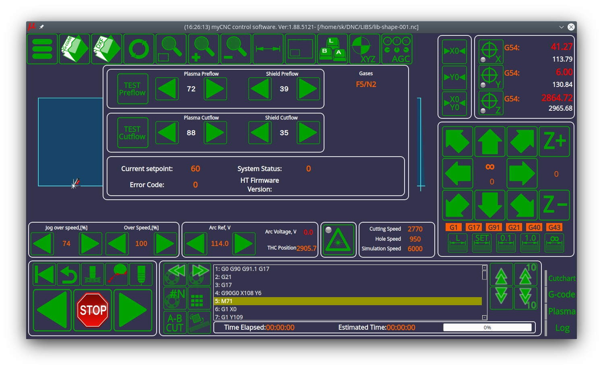The image size is (603, 370).
Task: Click the TEST Preflow button
Action: [x=132, y=89]
